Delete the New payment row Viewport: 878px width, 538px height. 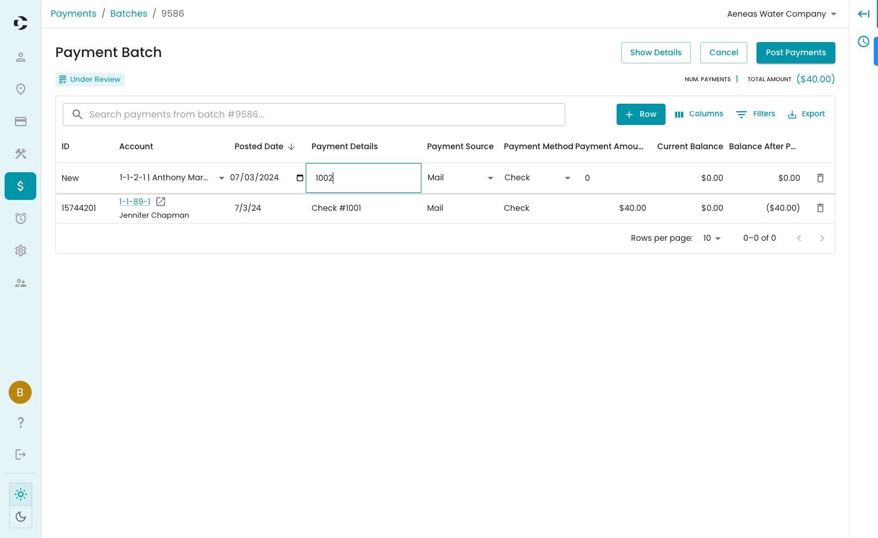tap(820, 178)
